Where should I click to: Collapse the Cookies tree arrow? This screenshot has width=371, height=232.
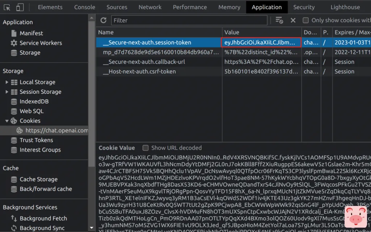[x=7, y=121]
